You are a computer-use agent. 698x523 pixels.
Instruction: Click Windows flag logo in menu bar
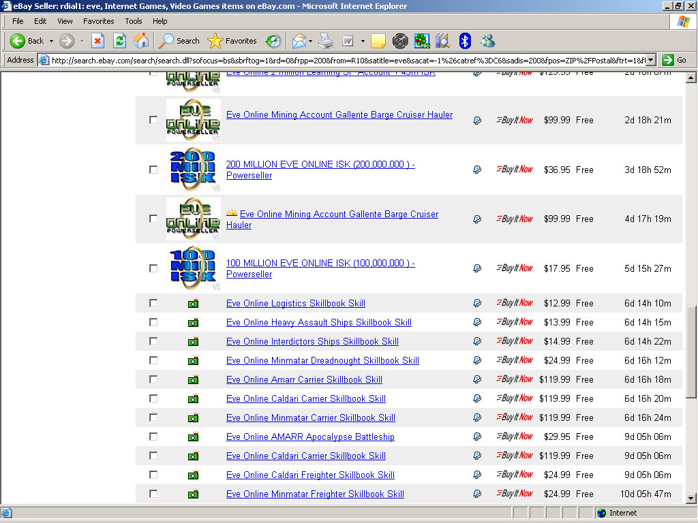tap(683, 21)
